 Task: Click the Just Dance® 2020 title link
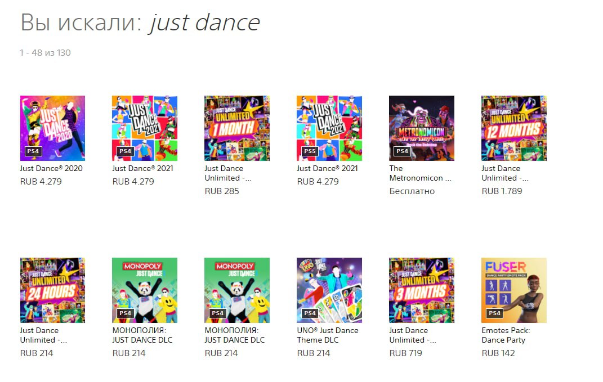[51, 168]
